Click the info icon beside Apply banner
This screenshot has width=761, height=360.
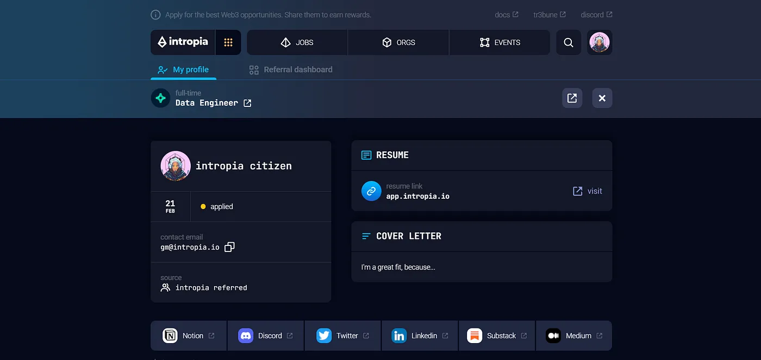(x=155, y=15)
